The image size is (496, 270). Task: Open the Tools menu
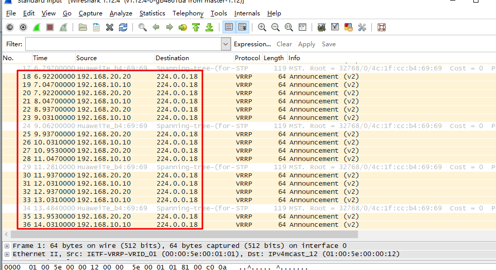(x=219, y=13)
